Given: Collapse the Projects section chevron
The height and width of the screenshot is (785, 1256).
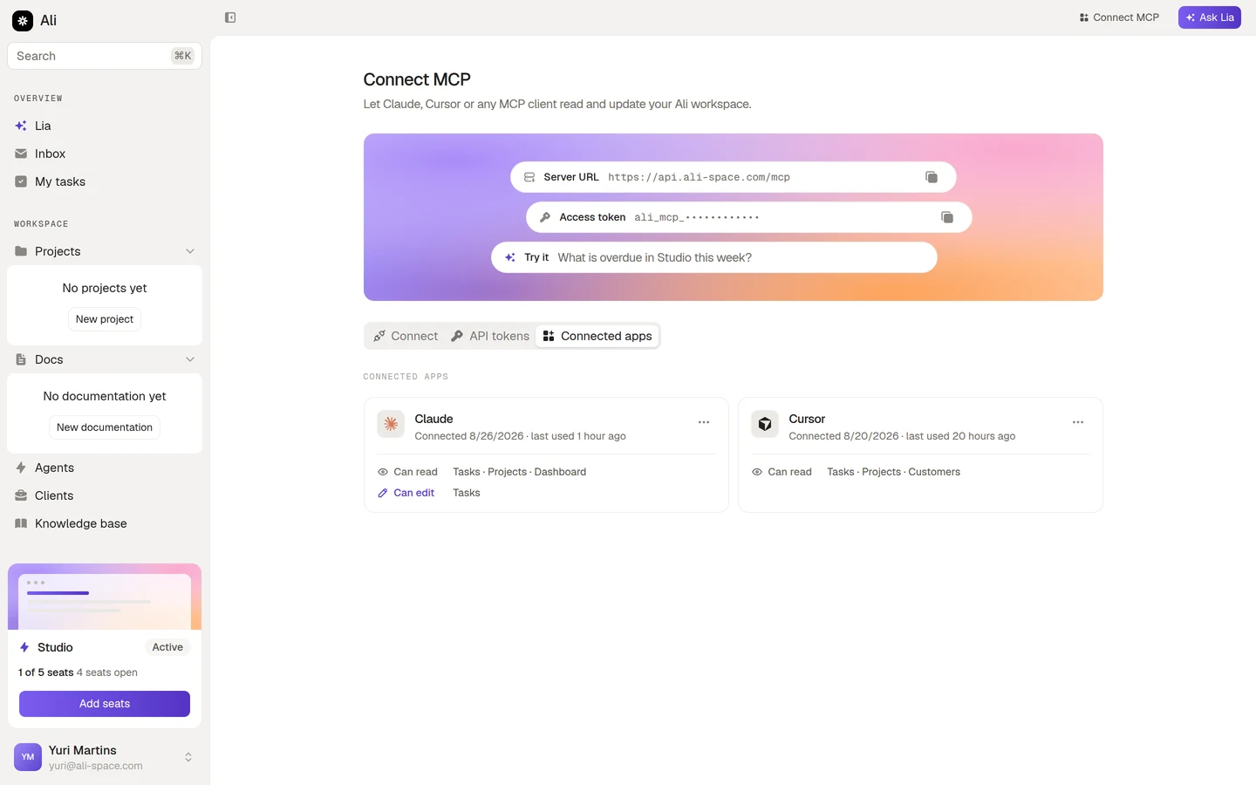Looking at the screenshot, I should 190,251.
